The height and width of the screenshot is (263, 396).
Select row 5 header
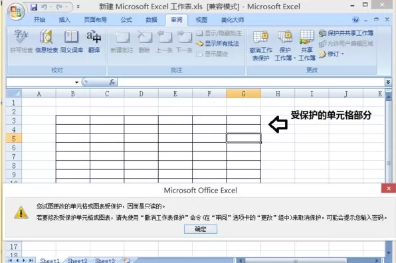tap(14, 139)
